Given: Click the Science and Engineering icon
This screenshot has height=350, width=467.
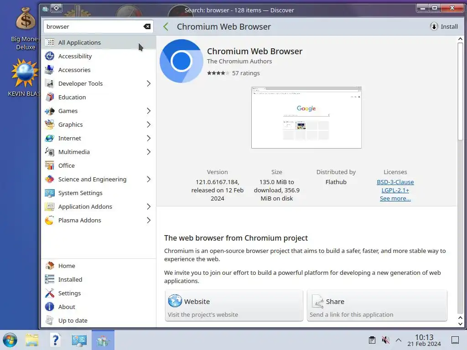Looking at the screenshot, I should 49,180.
